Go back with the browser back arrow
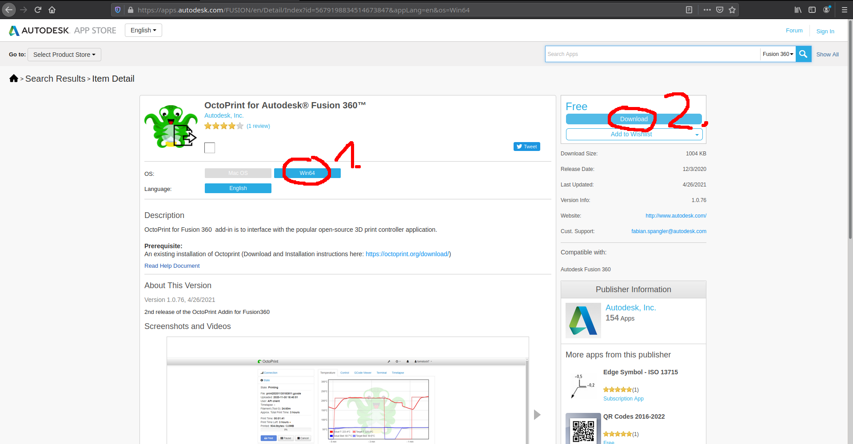 (x=9, y=9)
